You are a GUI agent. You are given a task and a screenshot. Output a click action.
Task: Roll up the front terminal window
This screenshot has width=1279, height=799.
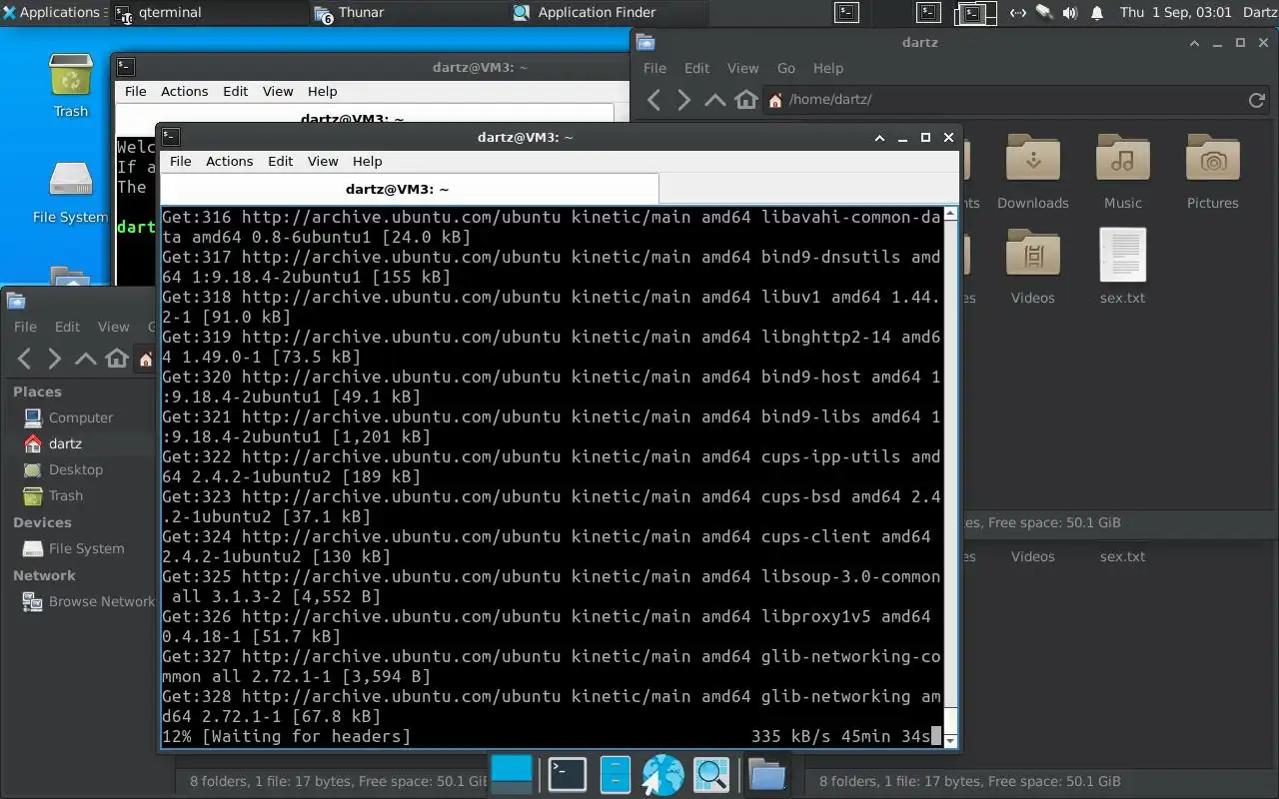coord(879,138)
